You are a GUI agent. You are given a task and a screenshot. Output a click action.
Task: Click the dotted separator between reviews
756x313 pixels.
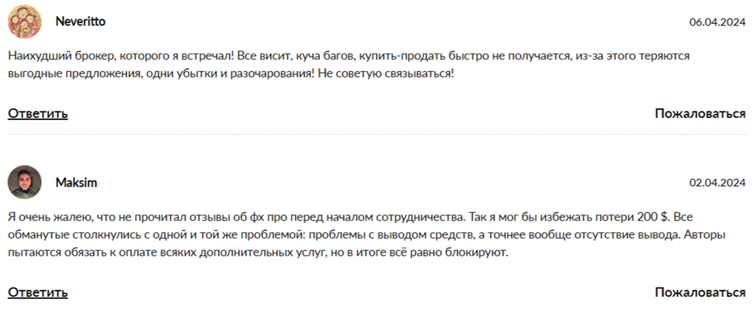pyautogui.click(x=377, y=134)
